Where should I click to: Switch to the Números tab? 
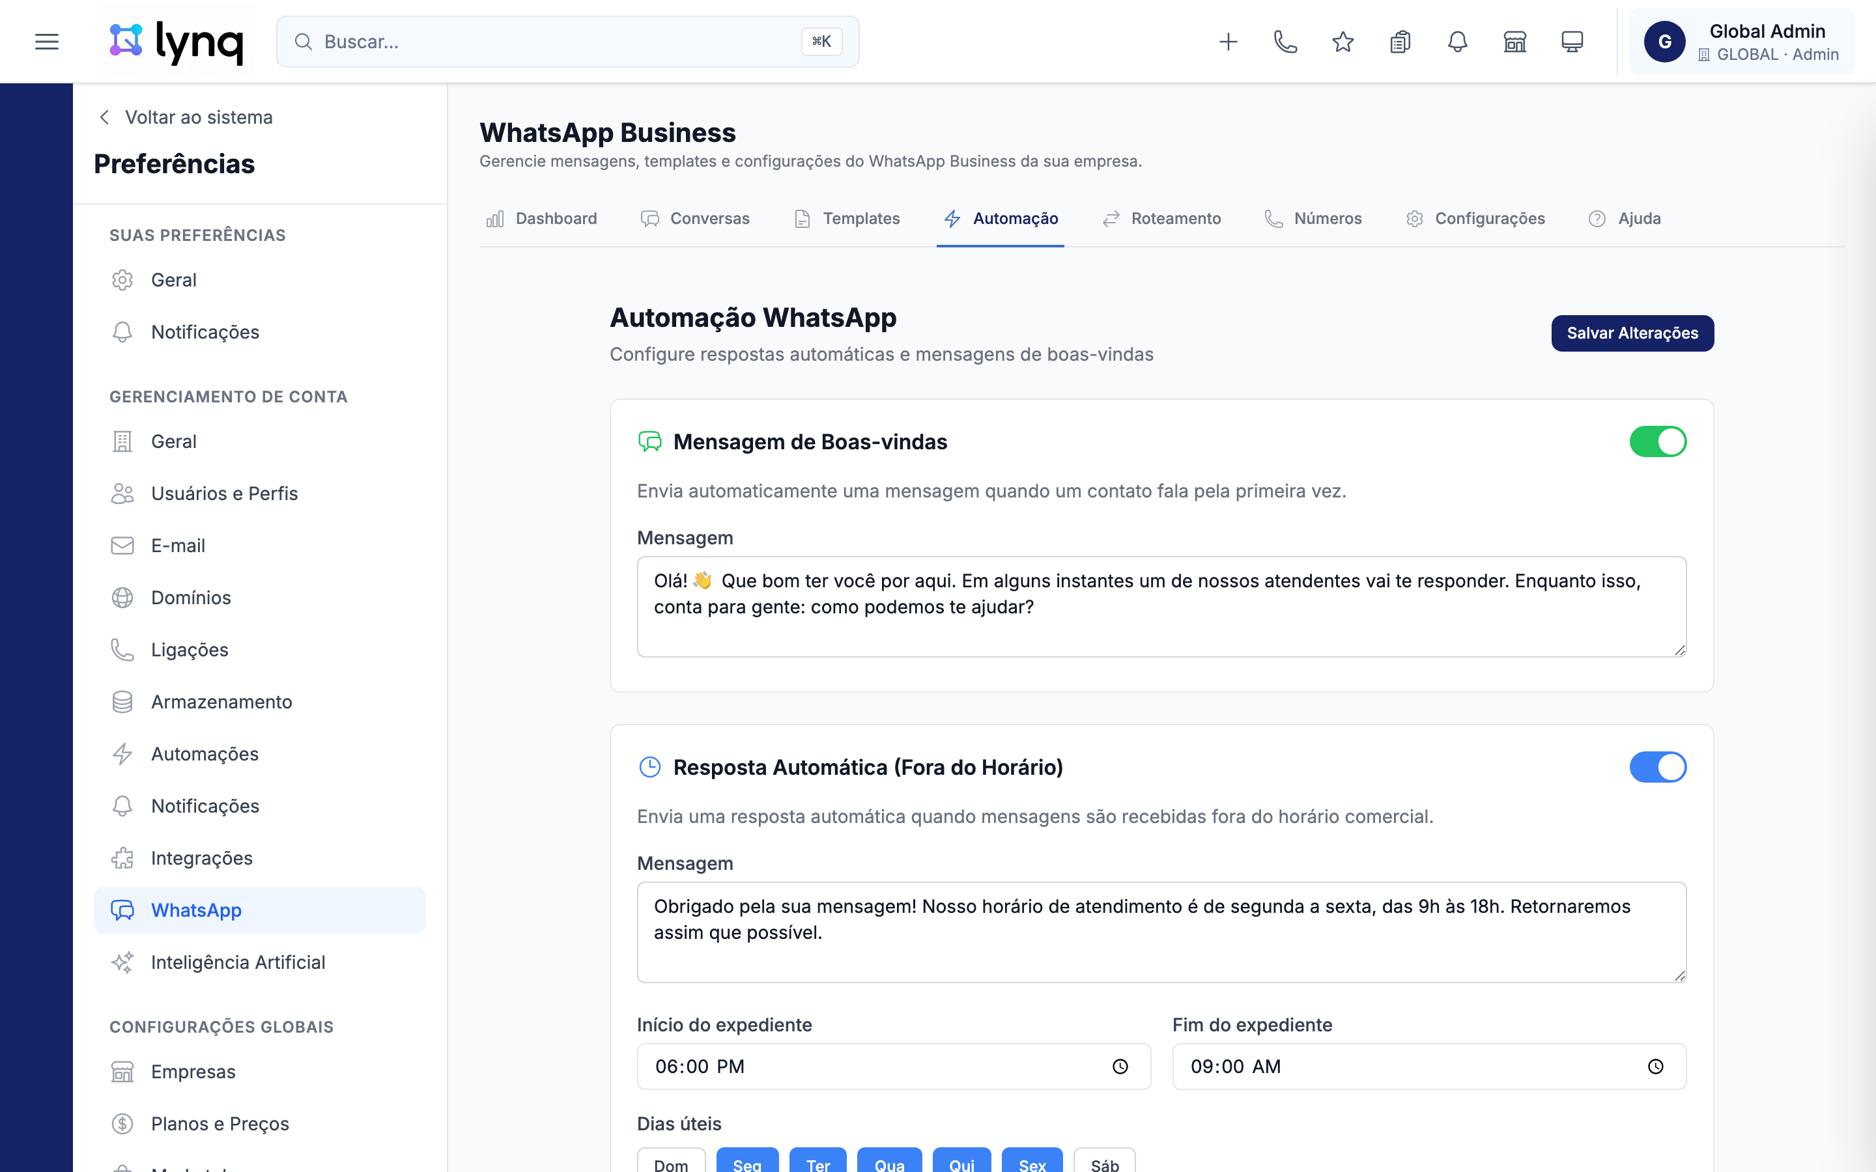1313,219
